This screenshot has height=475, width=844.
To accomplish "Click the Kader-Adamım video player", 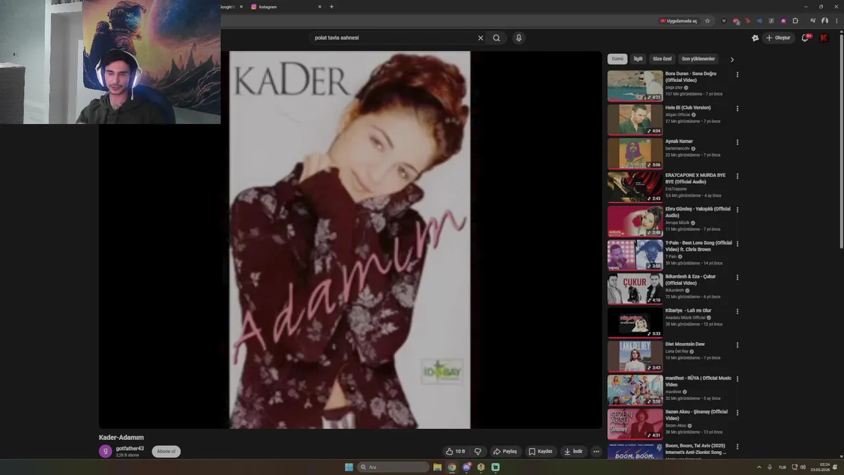I will coord(350,240).
